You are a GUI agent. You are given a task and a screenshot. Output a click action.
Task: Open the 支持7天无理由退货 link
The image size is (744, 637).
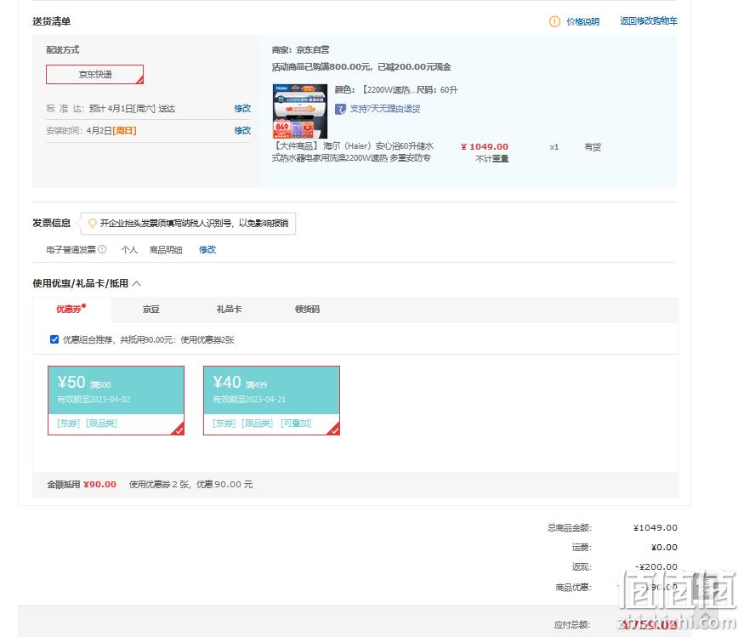[x=385, y=109]
